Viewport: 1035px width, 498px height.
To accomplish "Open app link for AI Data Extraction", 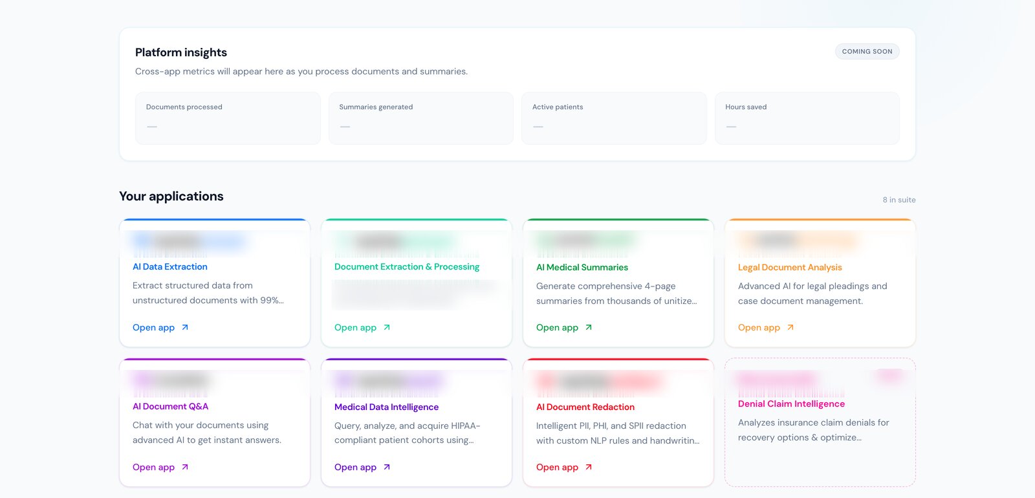I will pos(160,327).
